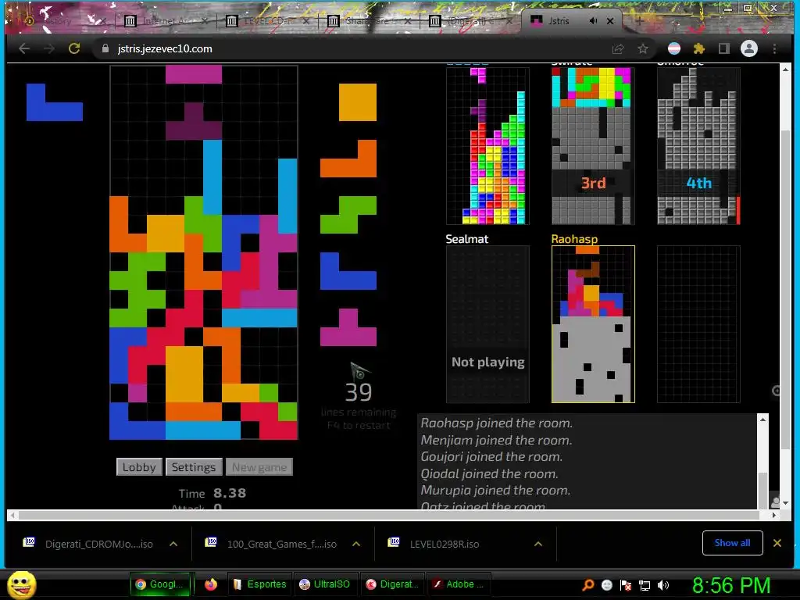
Task: Mute the Jstris tab audio icon
Action: [594, 21]
